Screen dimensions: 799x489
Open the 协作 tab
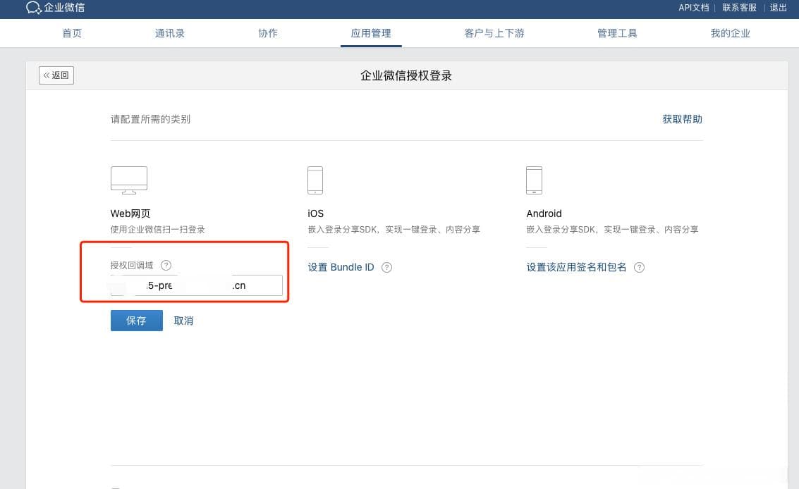(x=268, y=33)
